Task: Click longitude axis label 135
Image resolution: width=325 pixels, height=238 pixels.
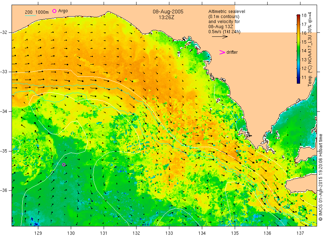Action: (235, 233)
